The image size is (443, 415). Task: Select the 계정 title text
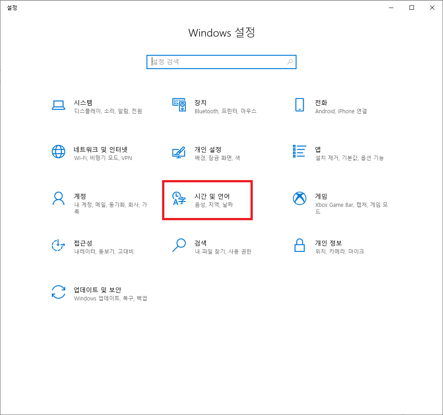[80, 196]
